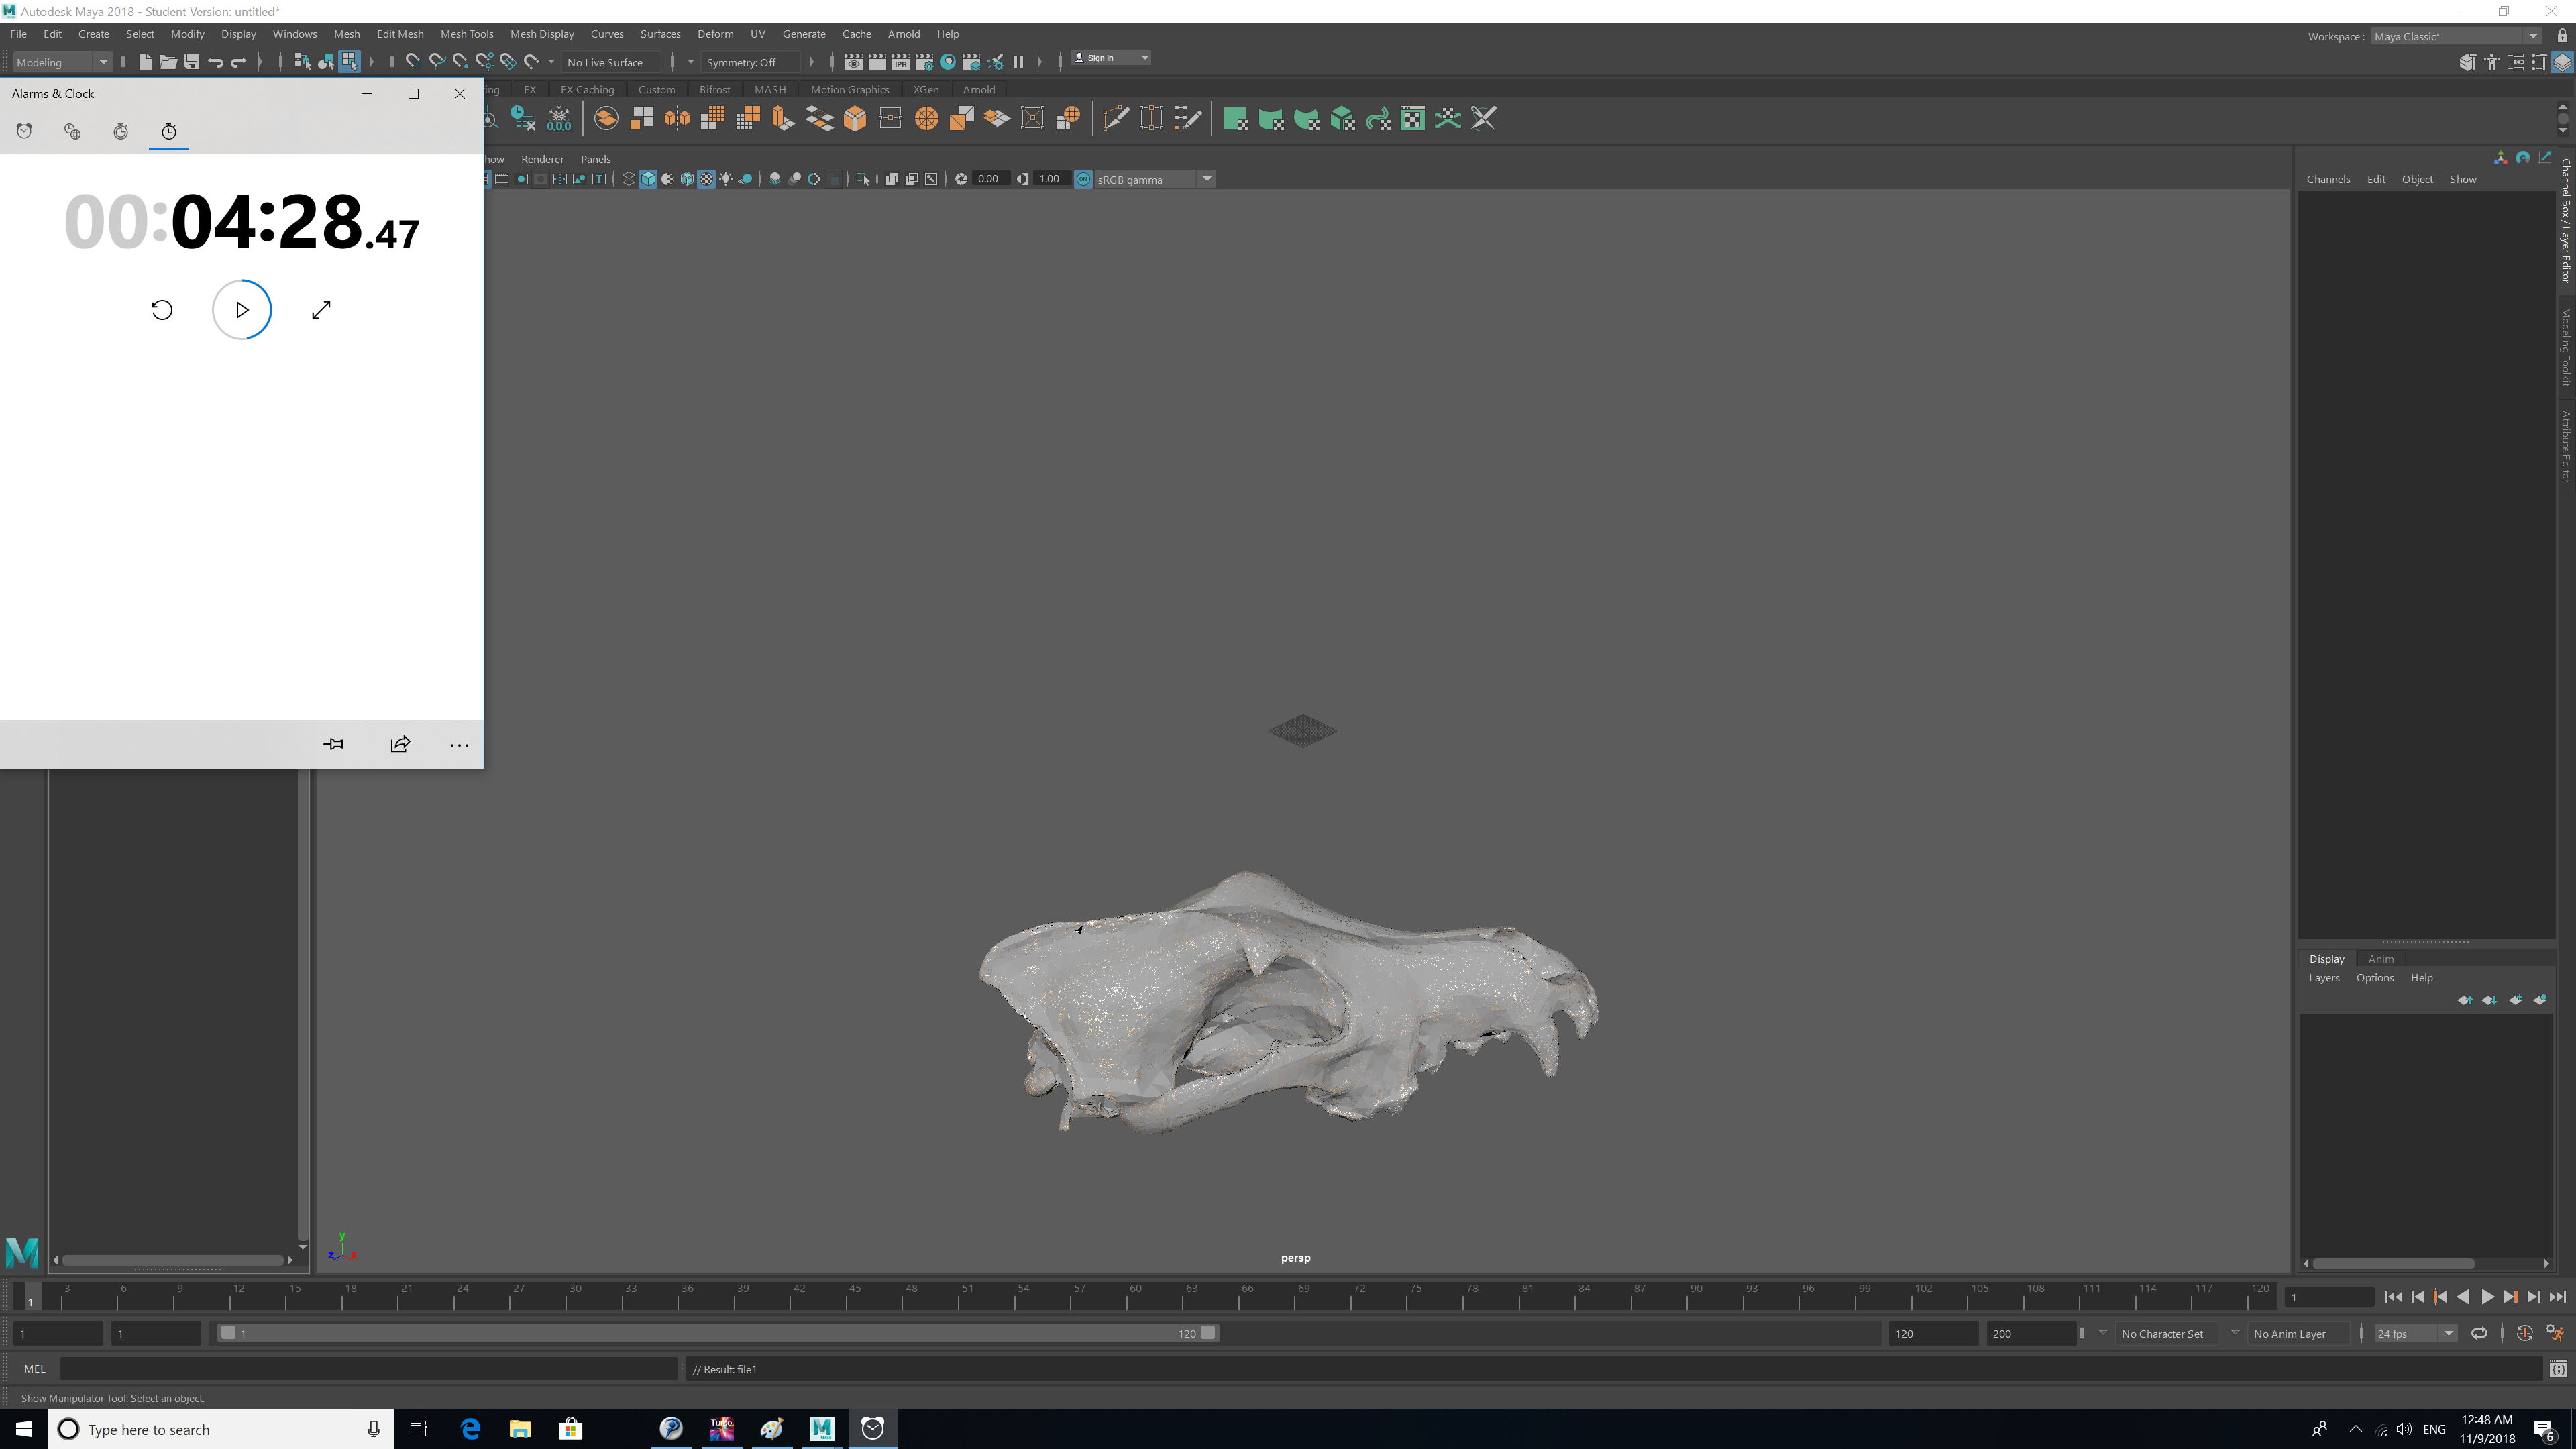2576x1449 pixels.
Task: Expand the stopwatch to full view
Action: (321, 310)
